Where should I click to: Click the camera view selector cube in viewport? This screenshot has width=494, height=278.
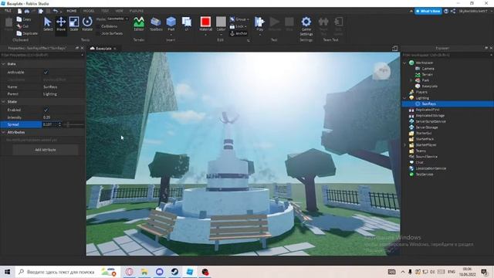[x=382, y=70]
